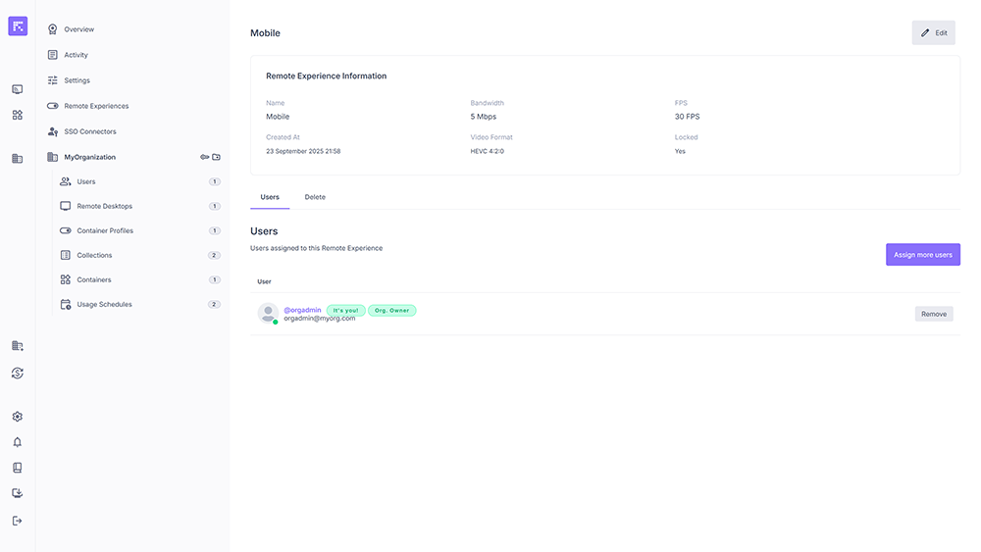The height and width of the screenshot is (552, 981).
Task: Click the Edit button
Action: [933, 32]
